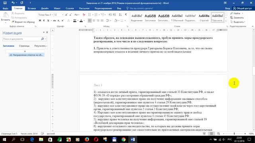255x143 pixels.
Task: Activate Формат по образцу painter
Action: point(23,22)
